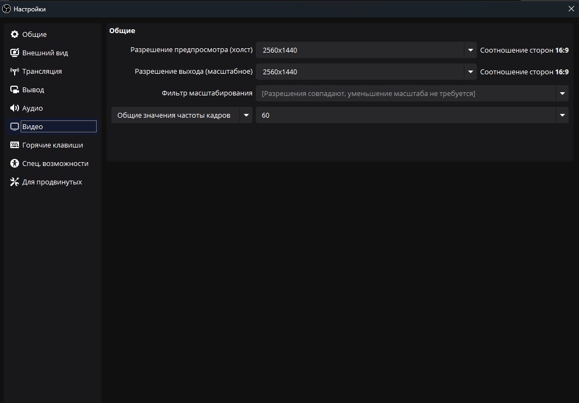The height and width of the screenshot is (403, 579).
Task: Expand the output resolution dropdown arrow
Action: (x=470, y=72)
